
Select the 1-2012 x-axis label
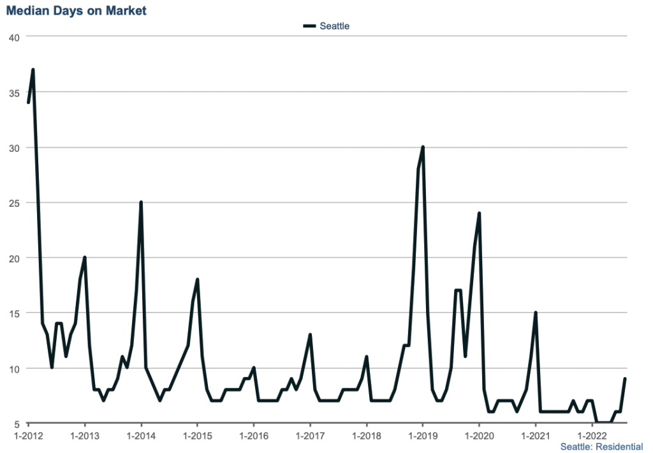pos(28,434)
